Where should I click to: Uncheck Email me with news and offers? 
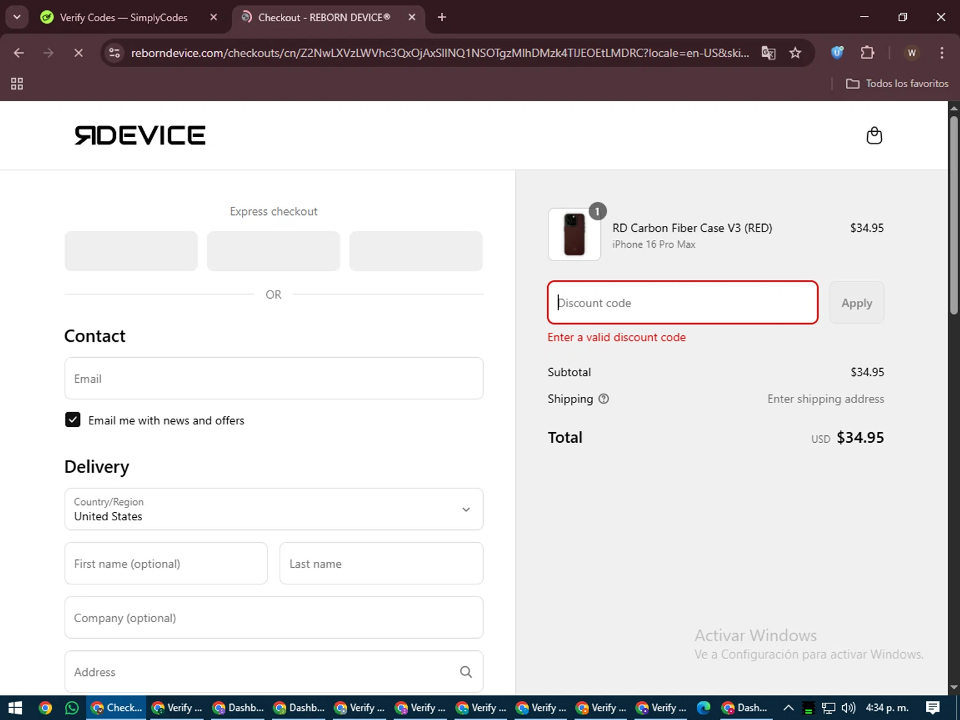[73, 420]
